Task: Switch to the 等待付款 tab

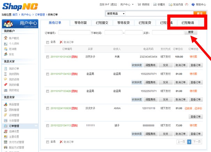Action: point(81,23)
